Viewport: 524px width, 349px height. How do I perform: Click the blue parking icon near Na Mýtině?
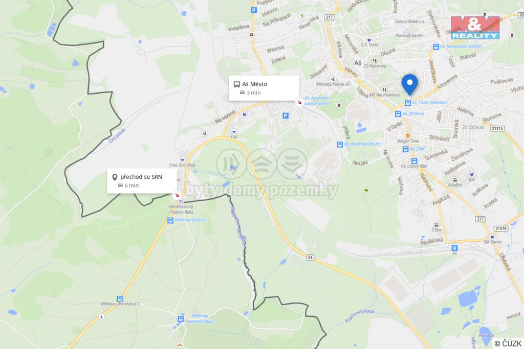286,116
